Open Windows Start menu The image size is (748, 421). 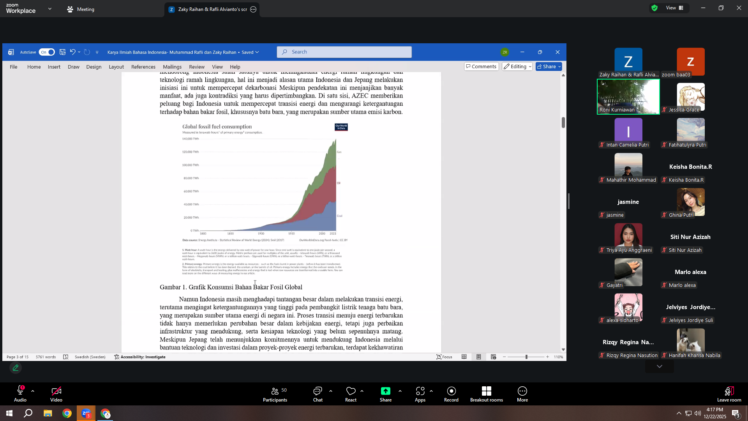[9, 413]
